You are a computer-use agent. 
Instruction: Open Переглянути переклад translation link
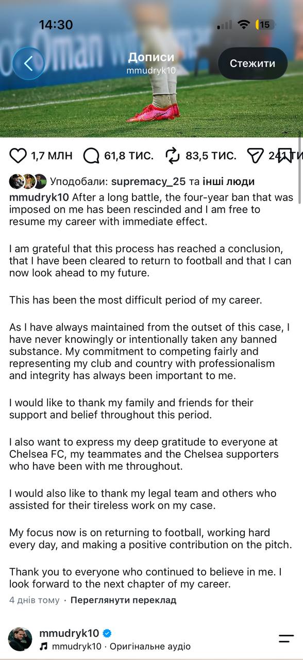point(123,600)
